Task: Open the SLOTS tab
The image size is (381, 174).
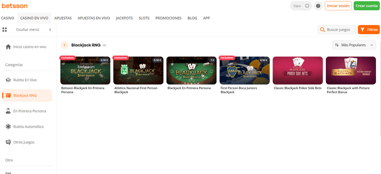Action: click(x=144, y=18)
